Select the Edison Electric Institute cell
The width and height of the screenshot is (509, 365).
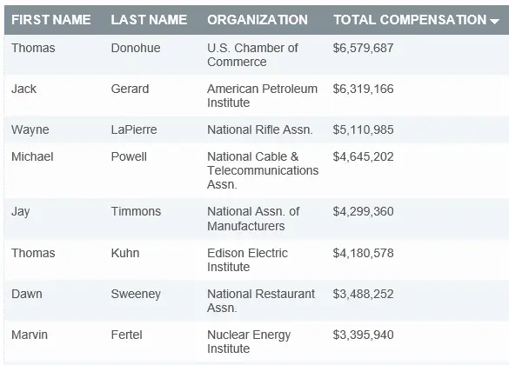[x=247, y=260]
